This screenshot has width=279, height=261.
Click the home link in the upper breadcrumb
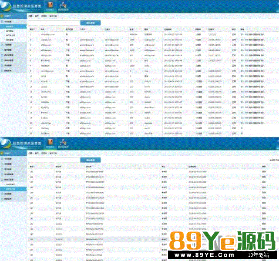(37, 16)
